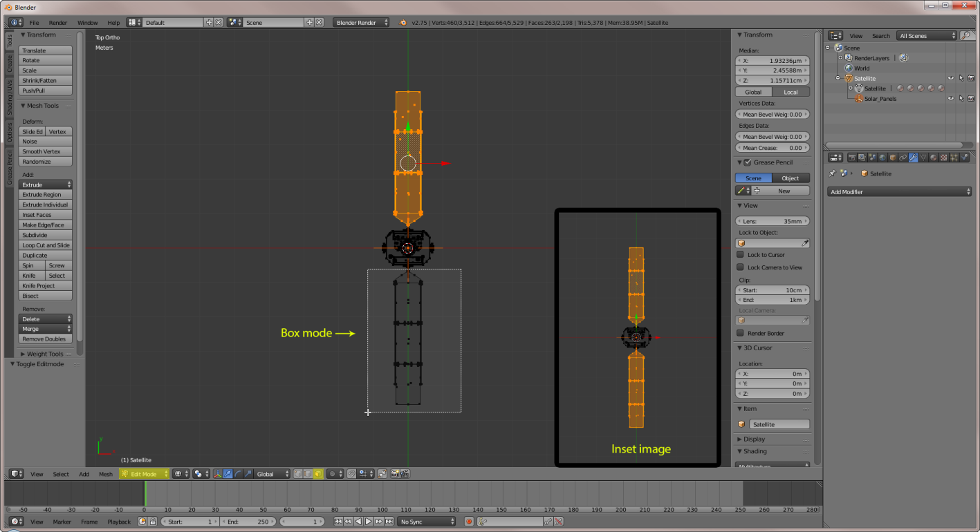Click the outliner search magnifier icon
The image size is (980, 532).
965,35
